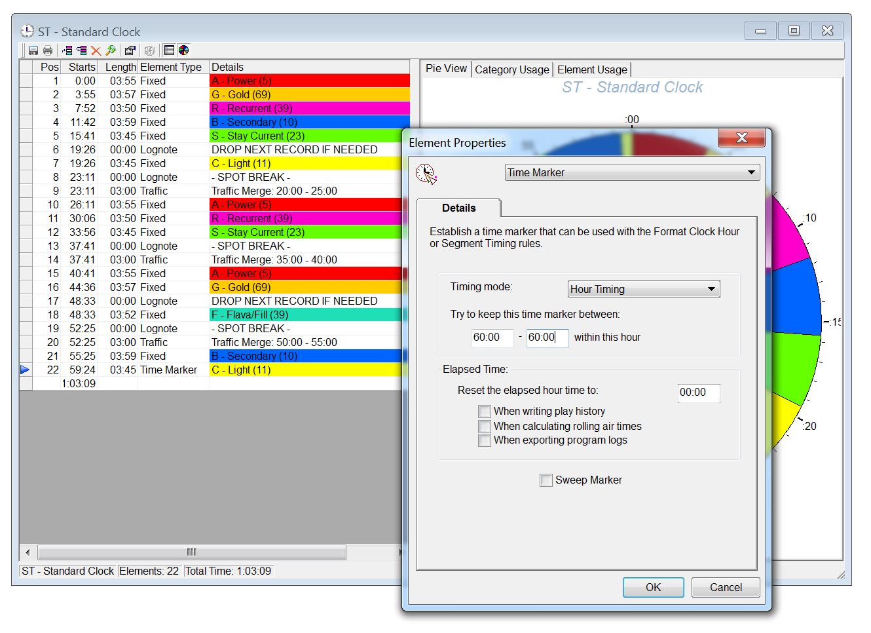Click the elapsed hour reset time field
The width and height of the screenshot is (871, 633).
698,393
